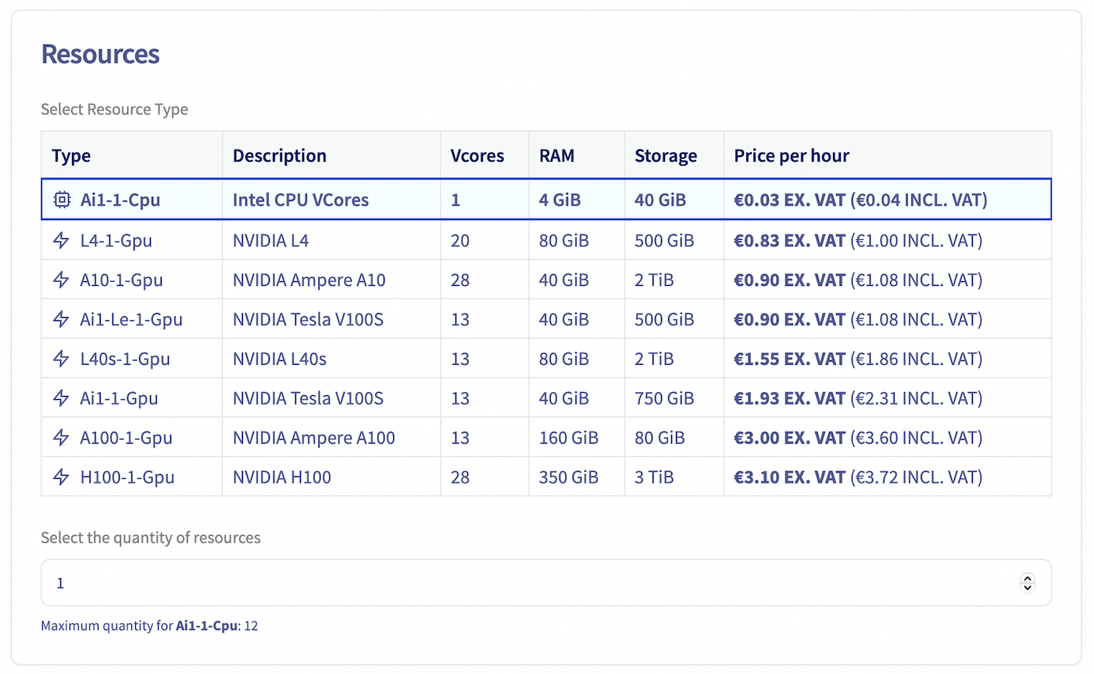Click the lightning bolt icon beside H100-1-Gpu
Image resolution: width=1094 pixels, height=674 pixels.
pos(61,476)
